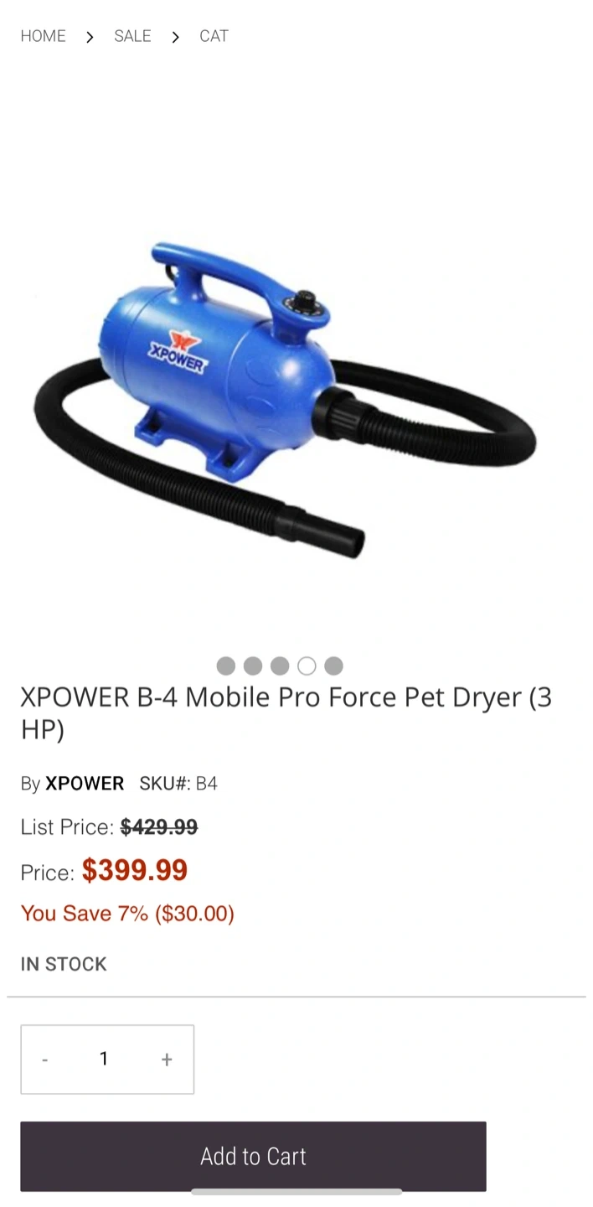Tap the bottom home gesture bar
Screen dimensions: 593x1207
coord(296,1191)
